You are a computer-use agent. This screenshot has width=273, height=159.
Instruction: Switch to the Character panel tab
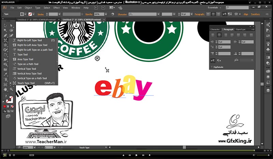click(215, 30)
